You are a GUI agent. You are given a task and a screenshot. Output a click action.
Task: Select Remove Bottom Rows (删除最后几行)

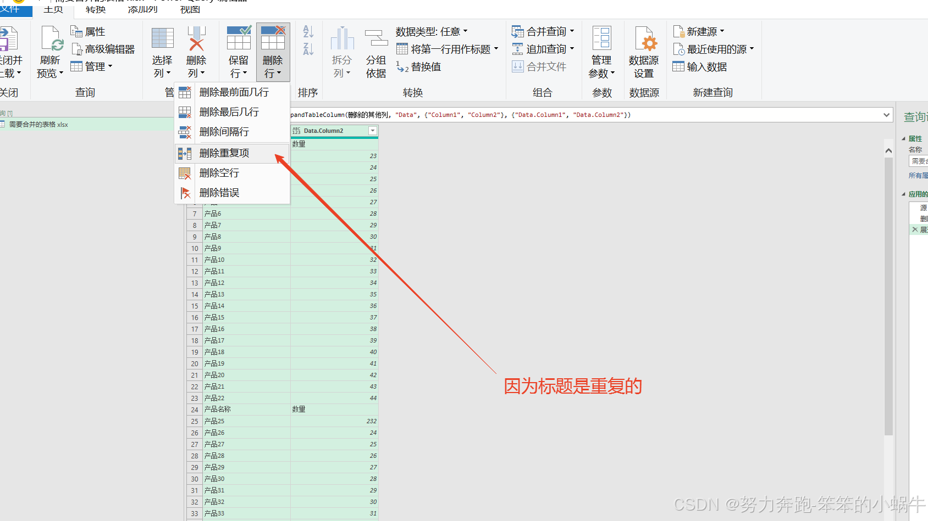(232, 112)
